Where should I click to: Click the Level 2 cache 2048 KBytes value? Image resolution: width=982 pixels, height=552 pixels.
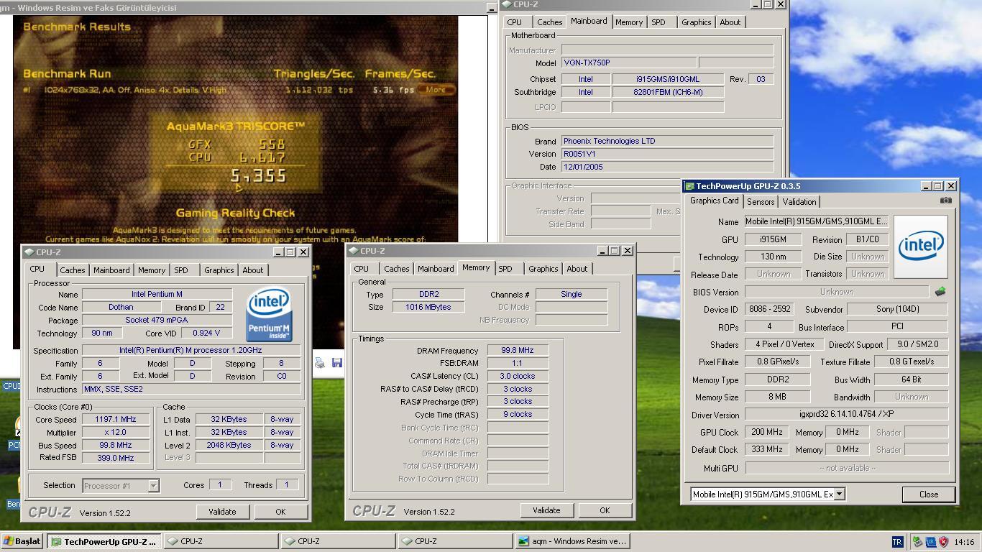[229, 445]
